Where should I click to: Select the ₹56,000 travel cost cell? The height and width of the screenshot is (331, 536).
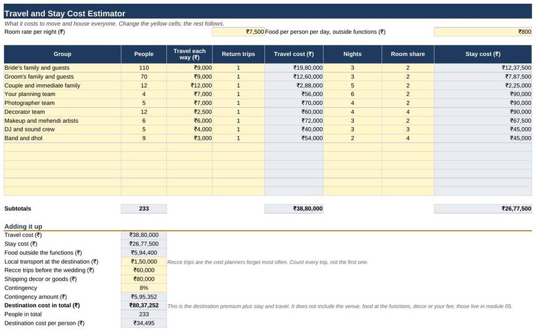pyautogui.click(x=294, y=94)
